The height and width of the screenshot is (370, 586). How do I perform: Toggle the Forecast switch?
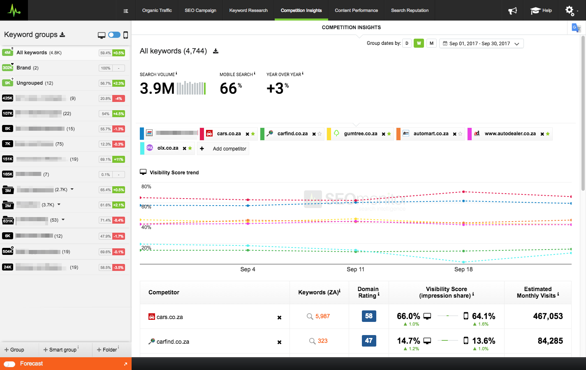9,364
